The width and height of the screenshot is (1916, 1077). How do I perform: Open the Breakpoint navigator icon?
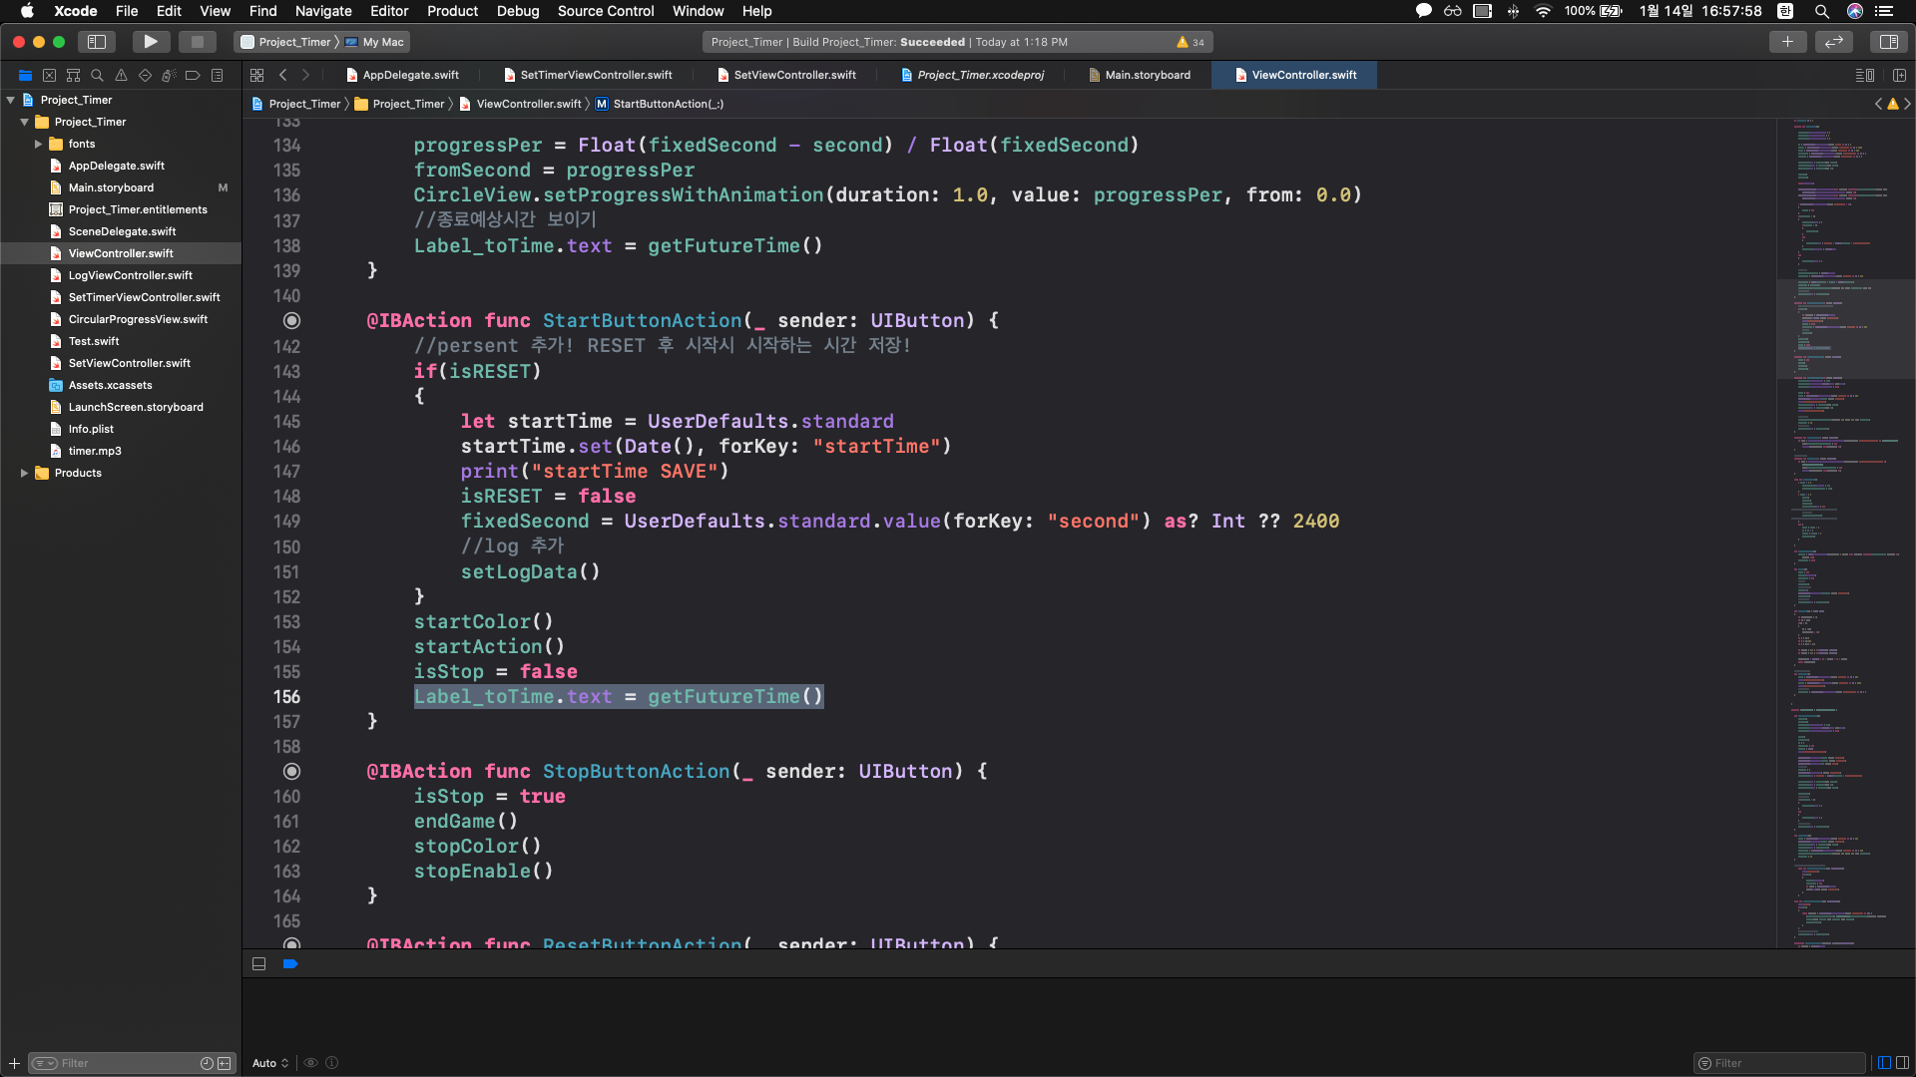(x=193, y=75)
